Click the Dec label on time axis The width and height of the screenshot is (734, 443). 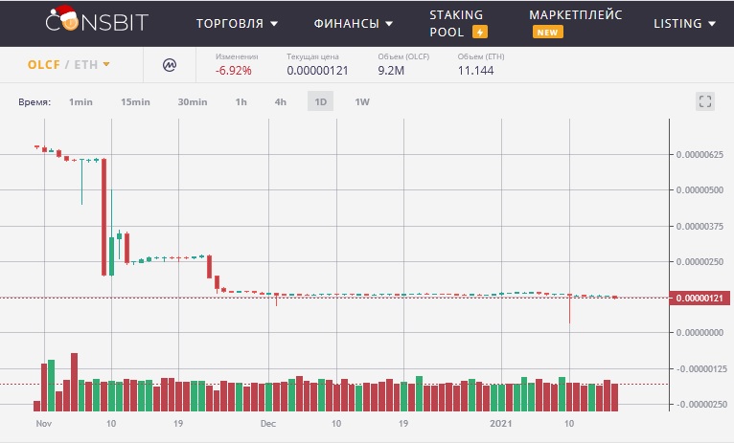coord(268,424)
